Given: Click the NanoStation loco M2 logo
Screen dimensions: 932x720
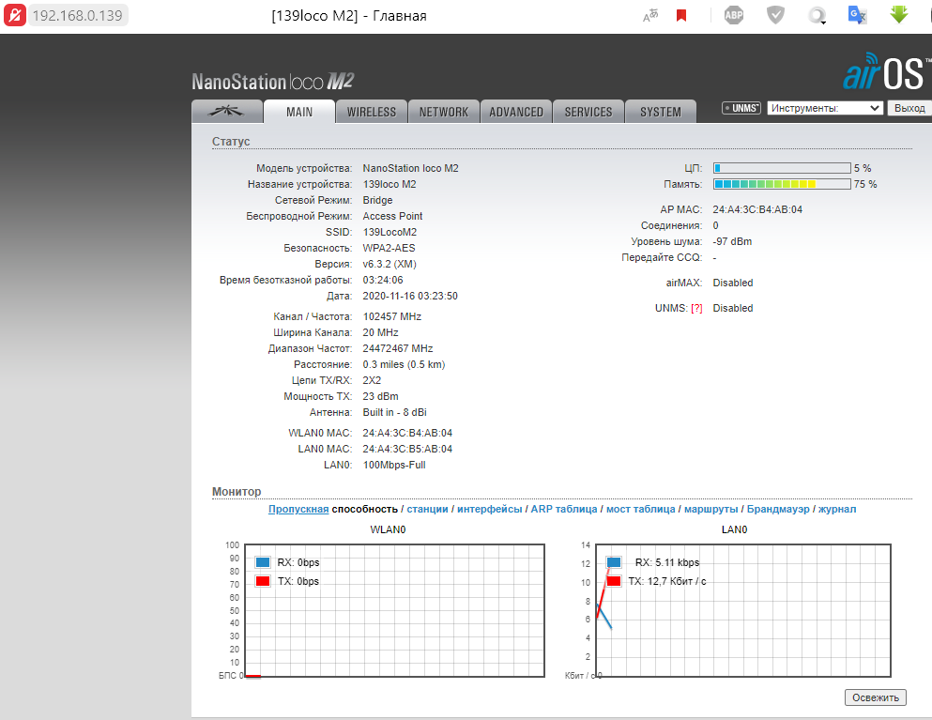Looking at the screenshot, I should [273, 82].
